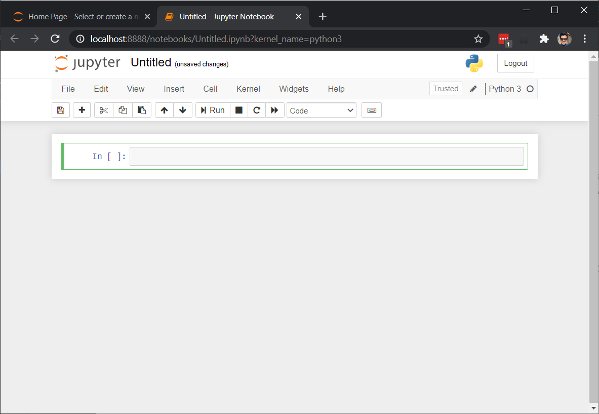Go back in browser history
This screenshot has width=599, height=414.
coord(15,39)
